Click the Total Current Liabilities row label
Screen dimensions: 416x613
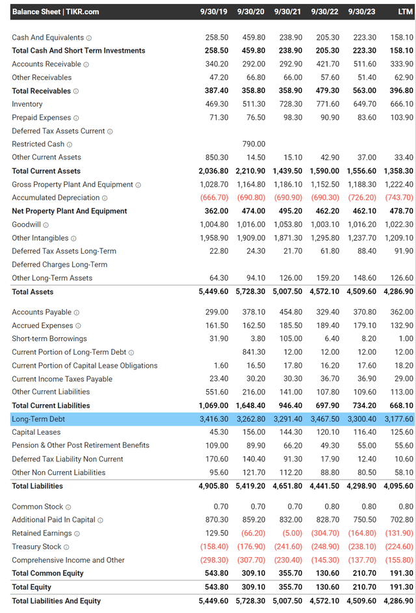51,405
